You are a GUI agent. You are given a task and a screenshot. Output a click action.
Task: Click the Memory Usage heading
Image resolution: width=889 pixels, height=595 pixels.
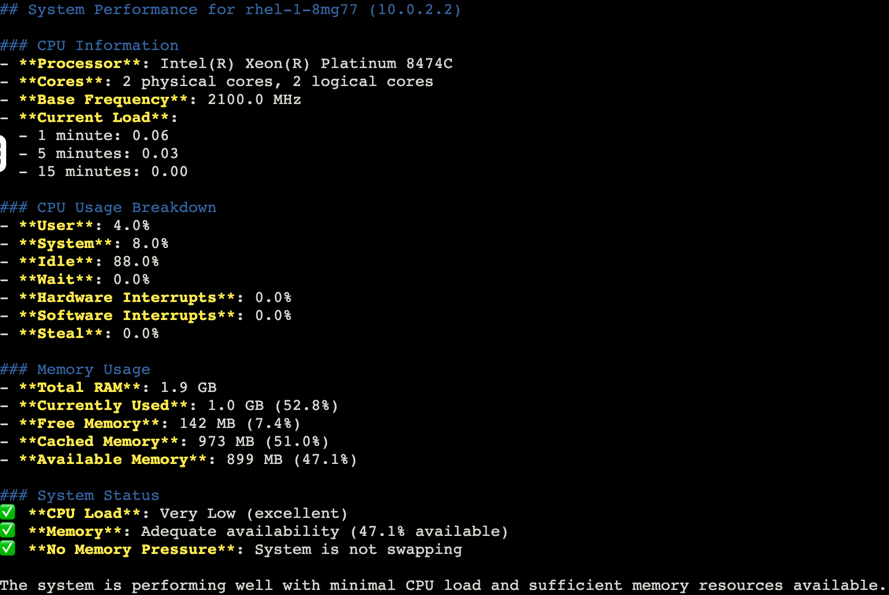[93, 369]
